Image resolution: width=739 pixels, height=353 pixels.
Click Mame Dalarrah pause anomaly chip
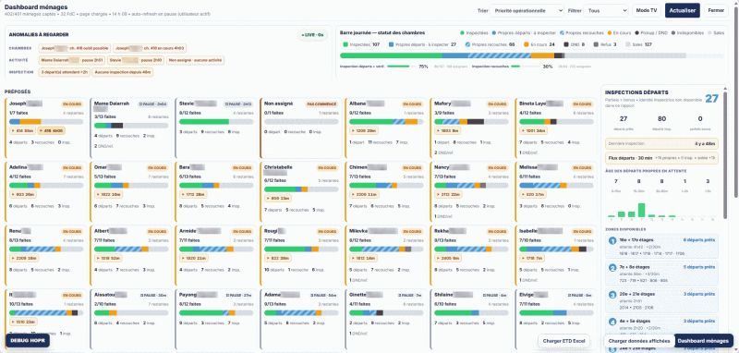(72, 60)
